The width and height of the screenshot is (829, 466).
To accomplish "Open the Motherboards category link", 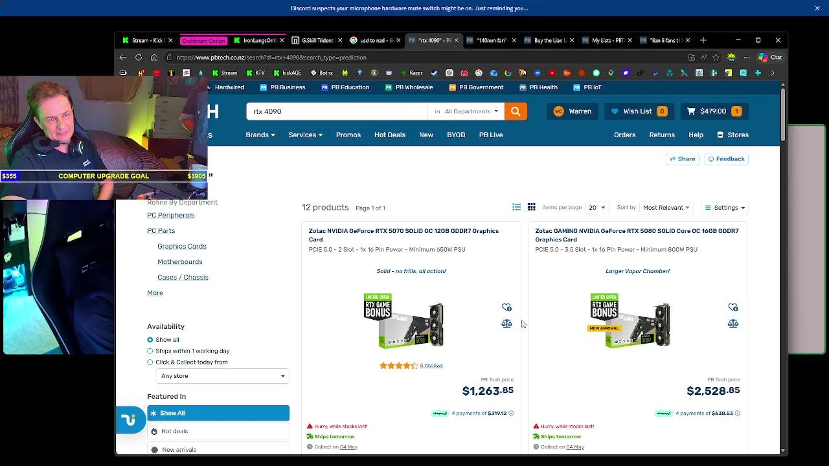I will [179, 261].
